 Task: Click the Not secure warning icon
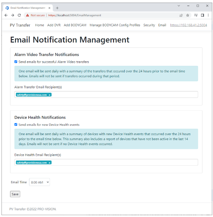pyautogui.click(x=28, y=15)
